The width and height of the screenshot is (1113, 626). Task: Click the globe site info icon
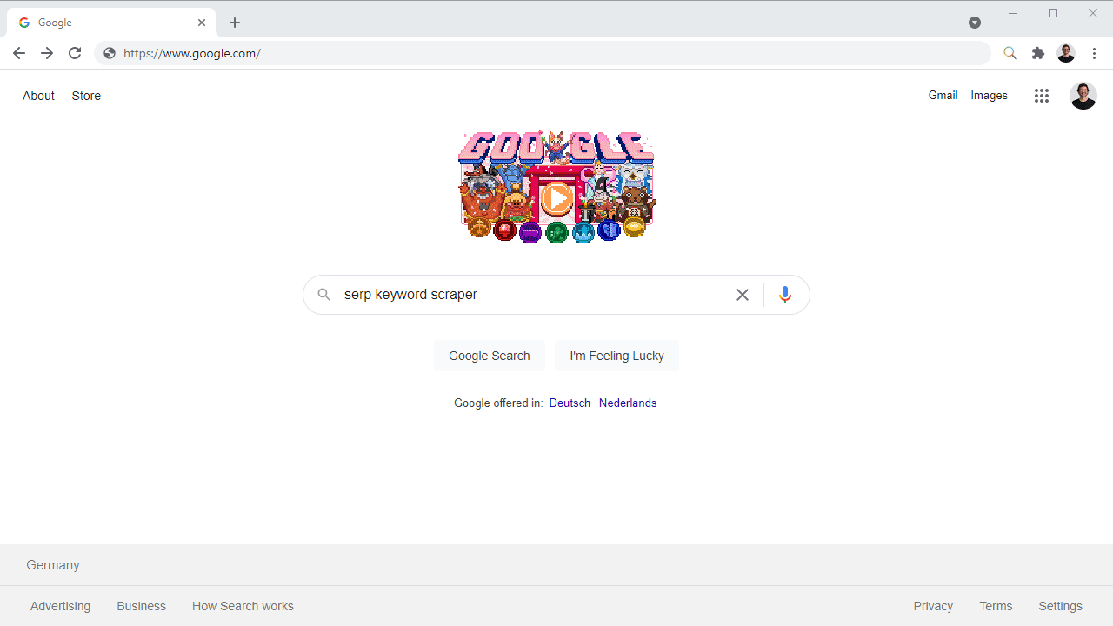coord(110,53)
